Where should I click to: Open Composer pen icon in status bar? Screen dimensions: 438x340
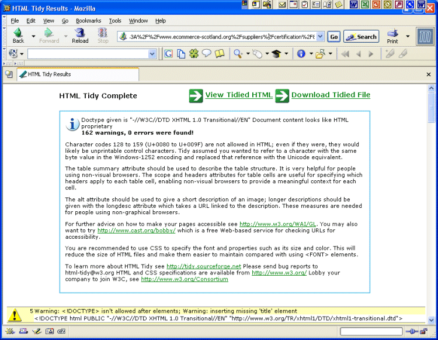(x=37, y=331)
